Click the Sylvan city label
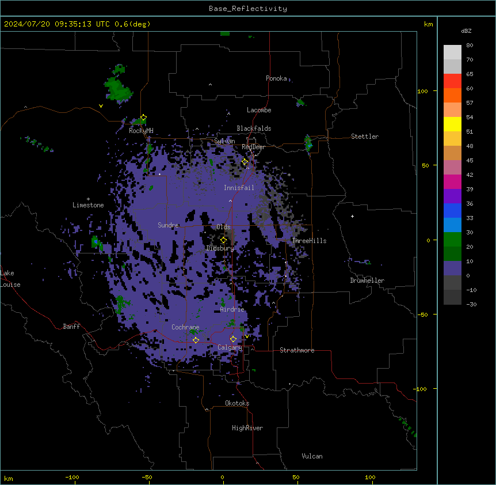Image resolution: width=496 pixels, height=485 pixels. point(224,141)
